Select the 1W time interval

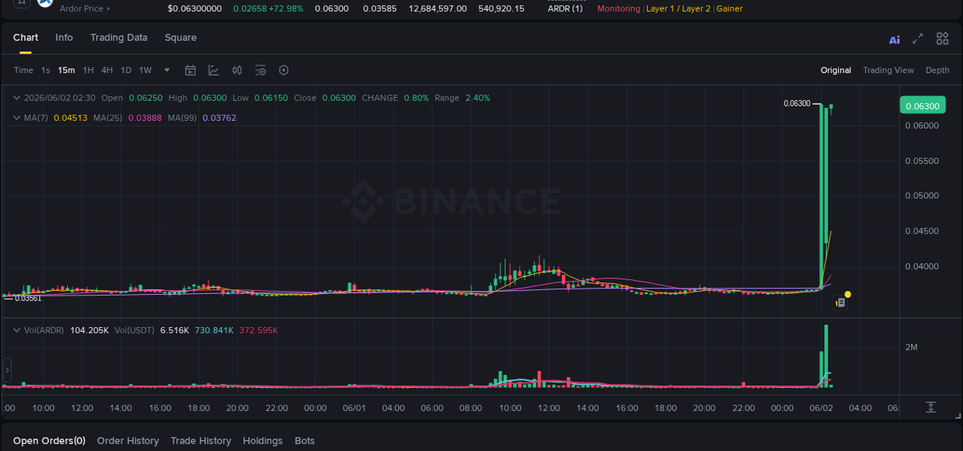(146, 70)
